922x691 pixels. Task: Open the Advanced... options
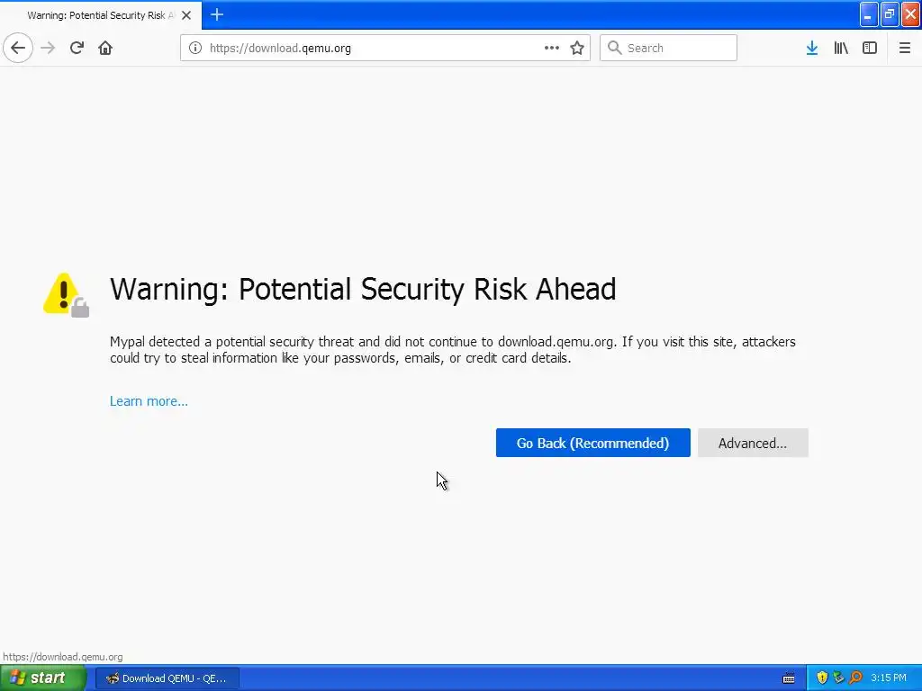(753, 443)
